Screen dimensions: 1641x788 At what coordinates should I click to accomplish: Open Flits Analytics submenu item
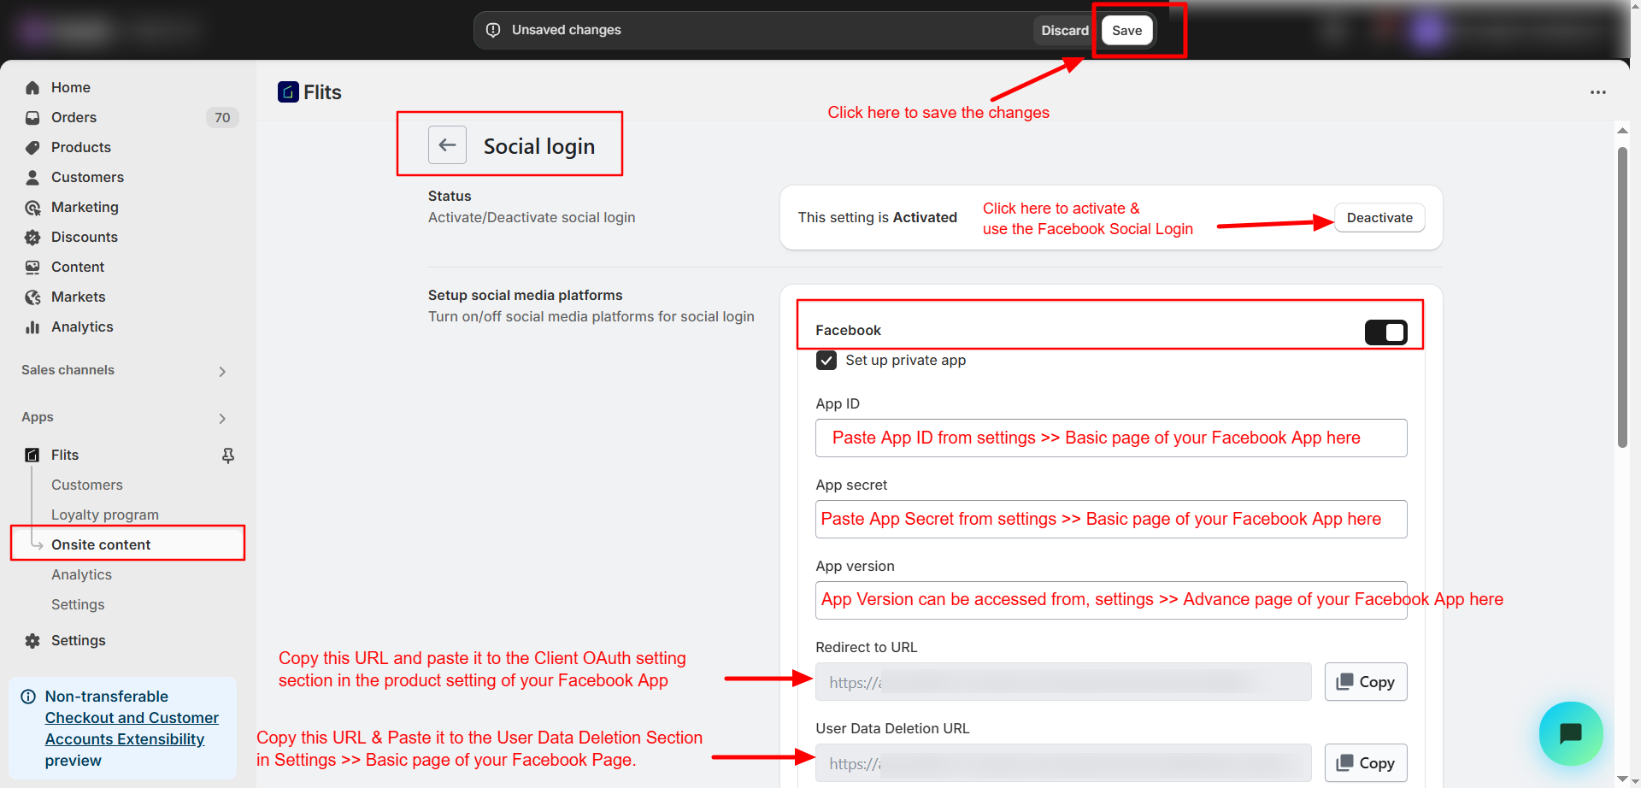coord(81,574)
